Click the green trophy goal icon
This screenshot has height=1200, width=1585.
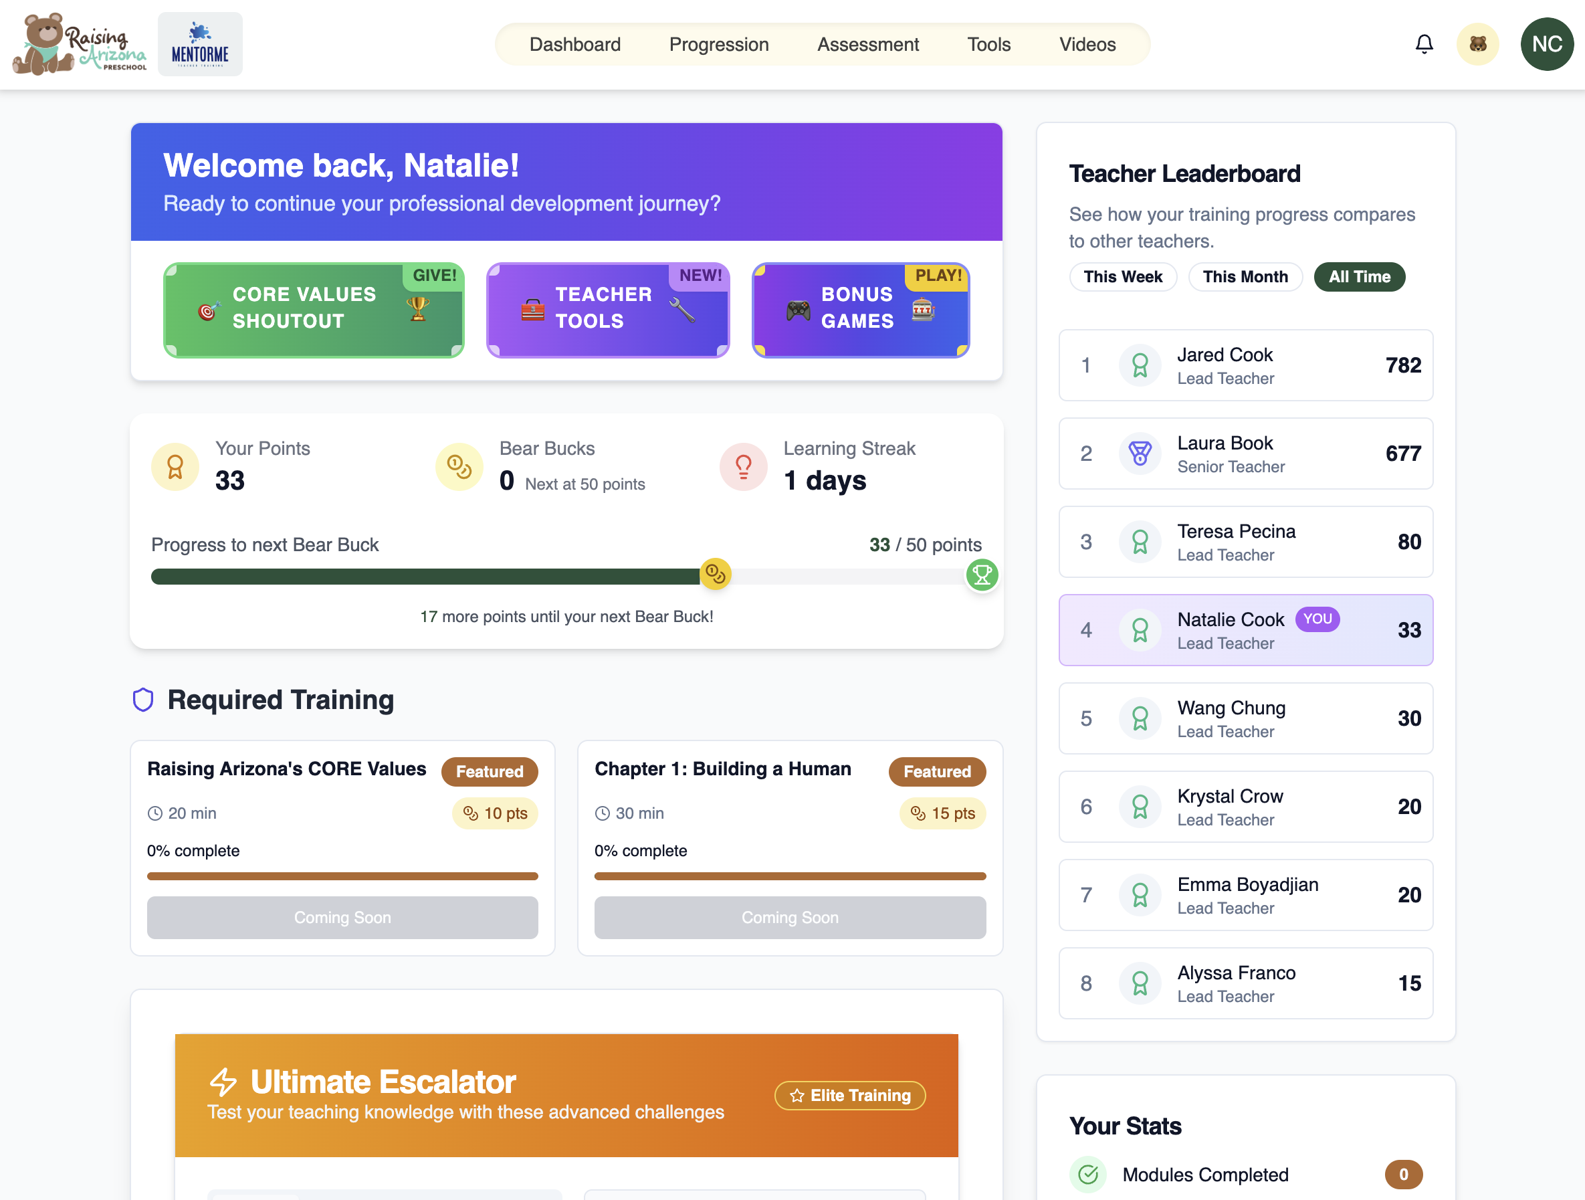point(982,575)
